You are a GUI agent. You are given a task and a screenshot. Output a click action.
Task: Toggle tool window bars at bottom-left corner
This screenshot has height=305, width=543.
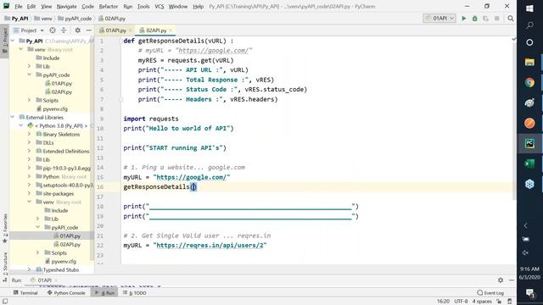pos(5,302)
